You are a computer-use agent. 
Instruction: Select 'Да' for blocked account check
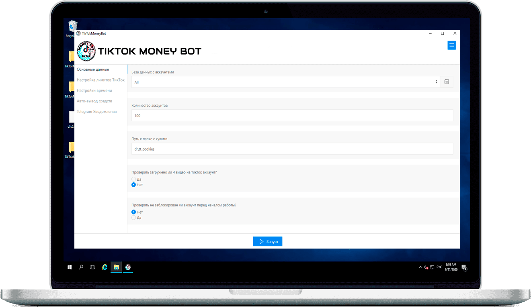[134, 218]
